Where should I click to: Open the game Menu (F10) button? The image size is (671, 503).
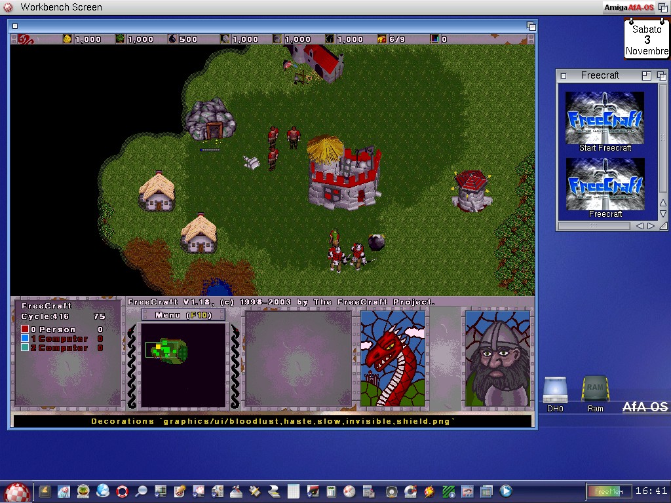tap(183, 315)
